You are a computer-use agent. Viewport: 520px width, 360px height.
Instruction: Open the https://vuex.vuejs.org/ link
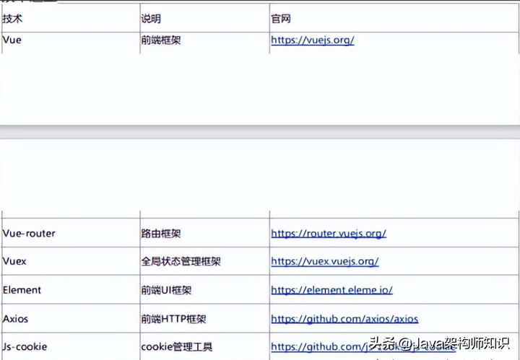pyautogui.click(x=325, y=261)
